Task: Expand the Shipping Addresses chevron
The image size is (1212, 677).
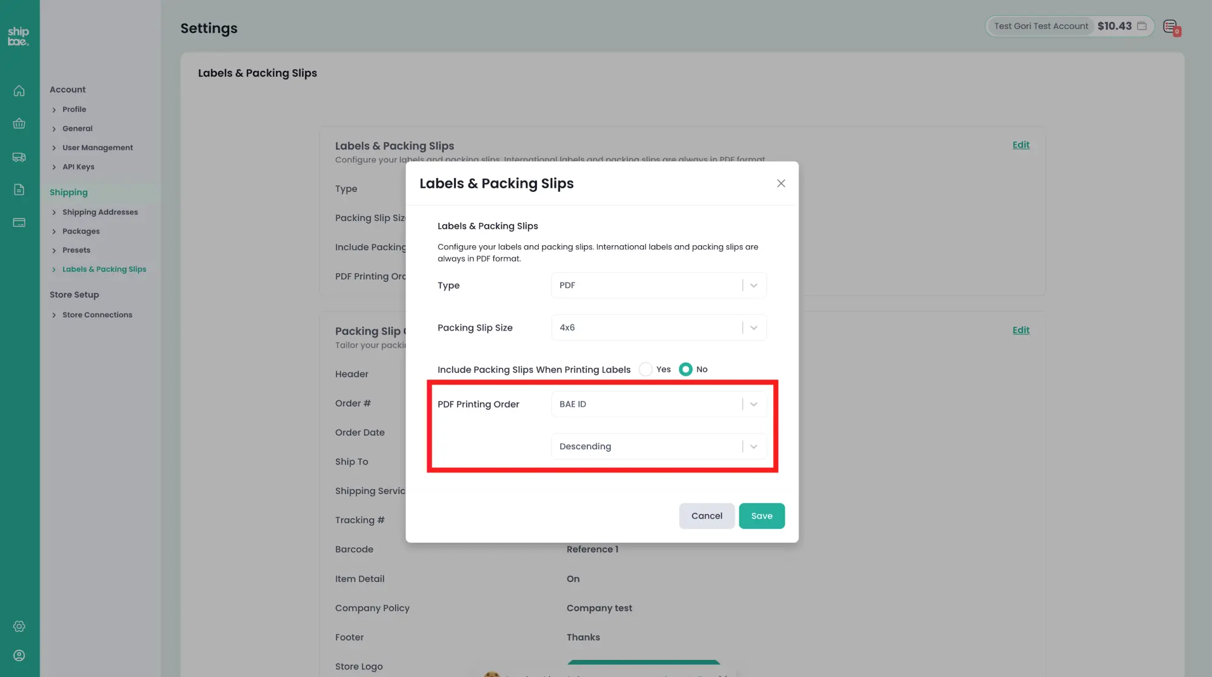Action: pyautogui.click(x=54, y=213)
